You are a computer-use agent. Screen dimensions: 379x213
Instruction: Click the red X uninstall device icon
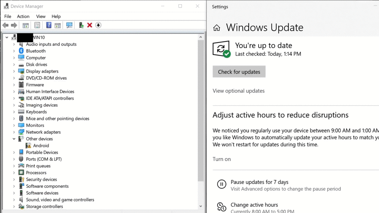point(90,25)
